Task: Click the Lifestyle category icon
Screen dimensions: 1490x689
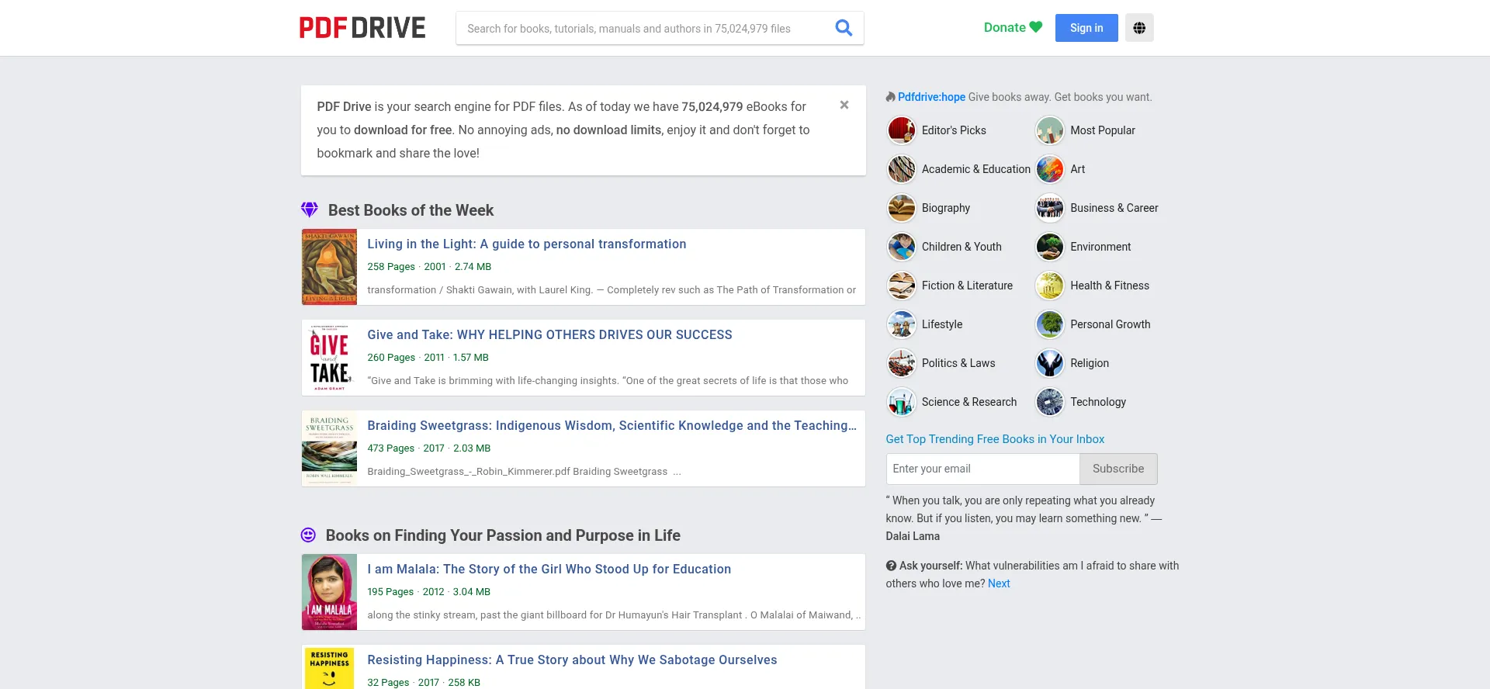Action: (902, 324)
